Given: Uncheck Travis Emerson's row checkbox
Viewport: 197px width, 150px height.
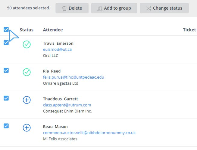Looking at the screenshot, I should click(6, 43).
